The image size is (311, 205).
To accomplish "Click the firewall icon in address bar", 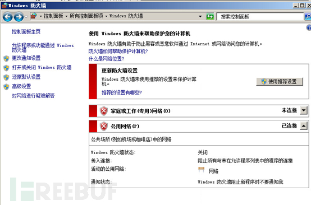I will (34, 16).
